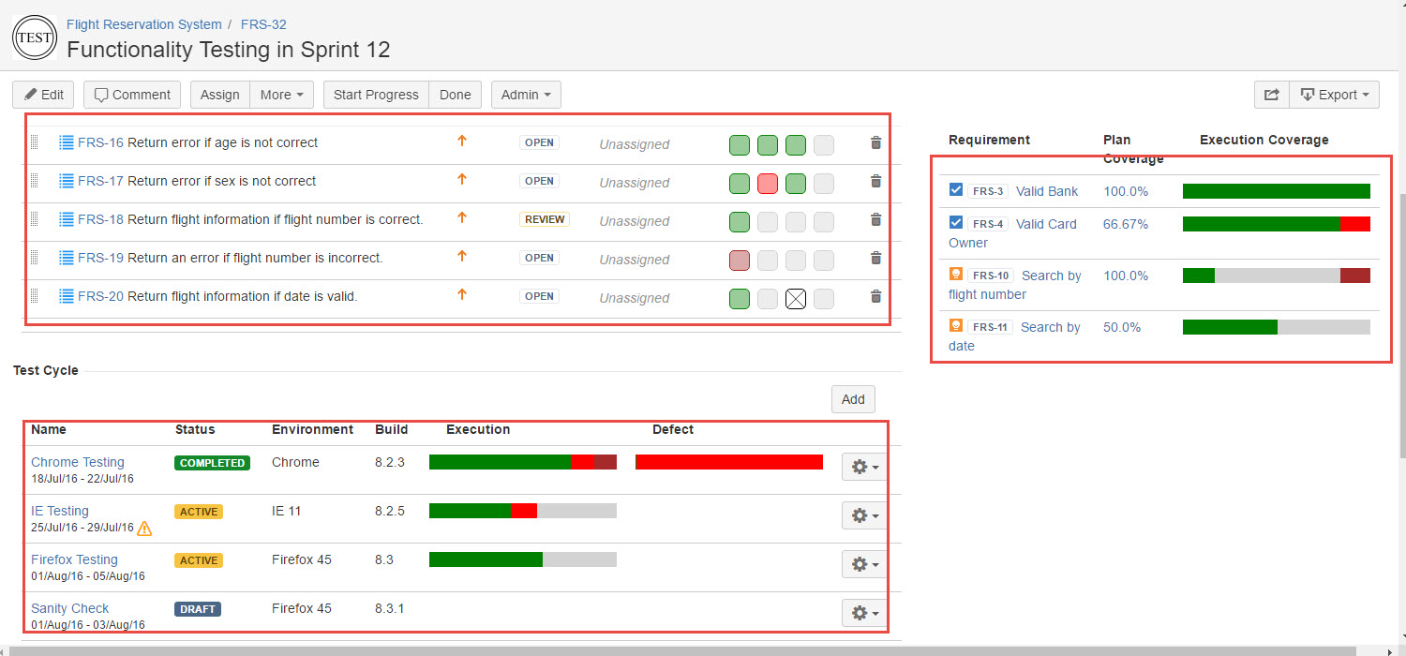Click the orange priority arrow for FRS-20
The image size is (1406, 656).
coord(461,294)
